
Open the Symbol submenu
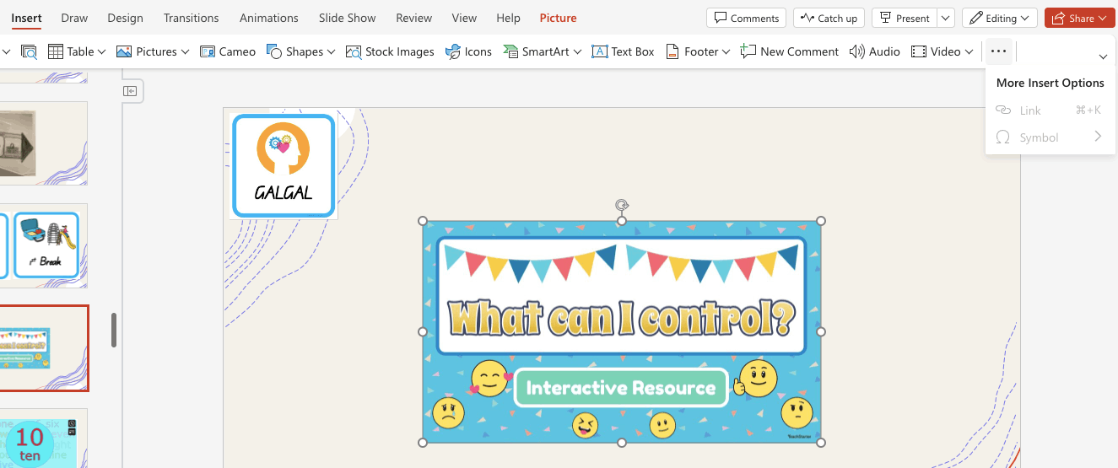(1050, 137)
